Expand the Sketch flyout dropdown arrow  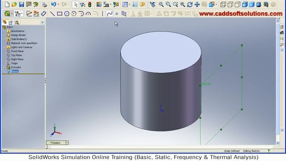pyautogui.click(x=22, y=13)
